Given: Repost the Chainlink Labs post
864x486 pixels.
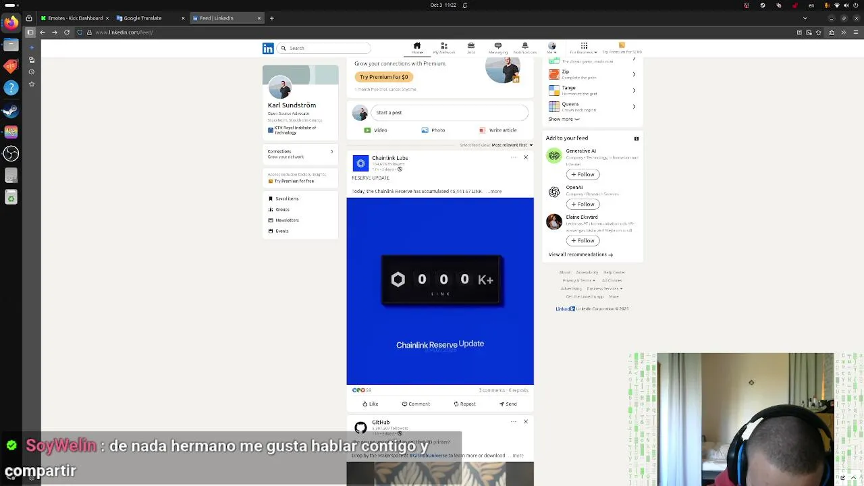Looking at the screenshot, I should (x=464, y=404).
